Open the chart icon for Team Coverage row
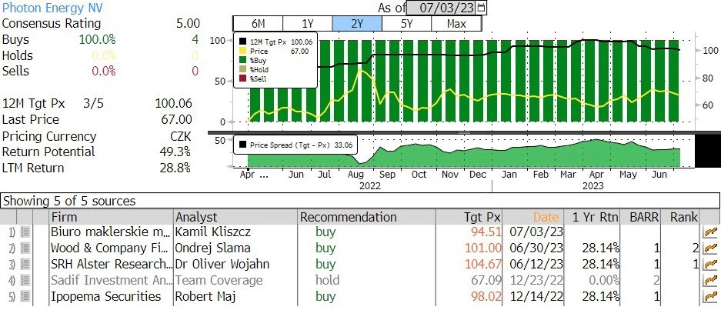 click(x=710, y=281)
